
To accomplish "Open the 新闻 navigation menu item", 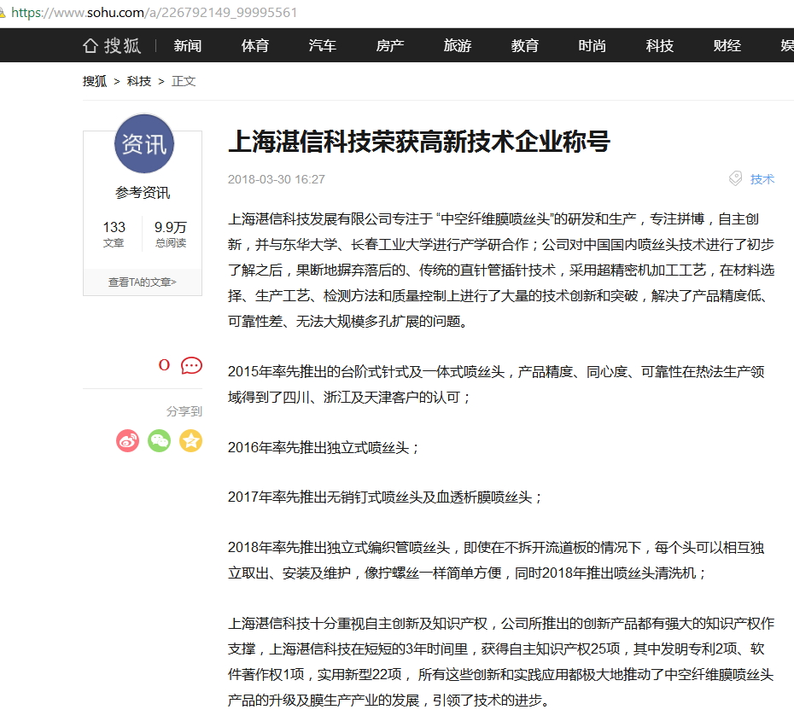I will tap(187, 46).
